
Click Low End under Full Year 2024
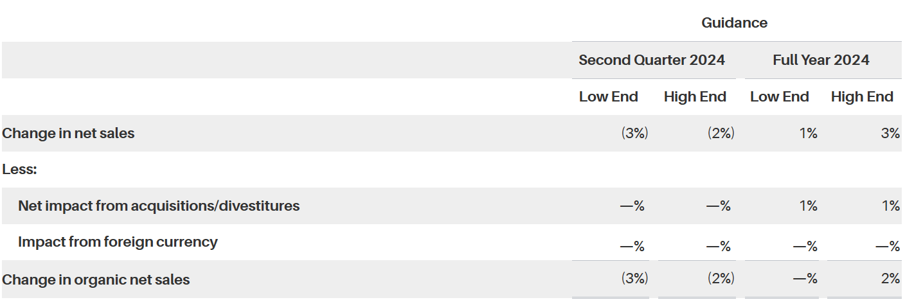pos(779,97)
